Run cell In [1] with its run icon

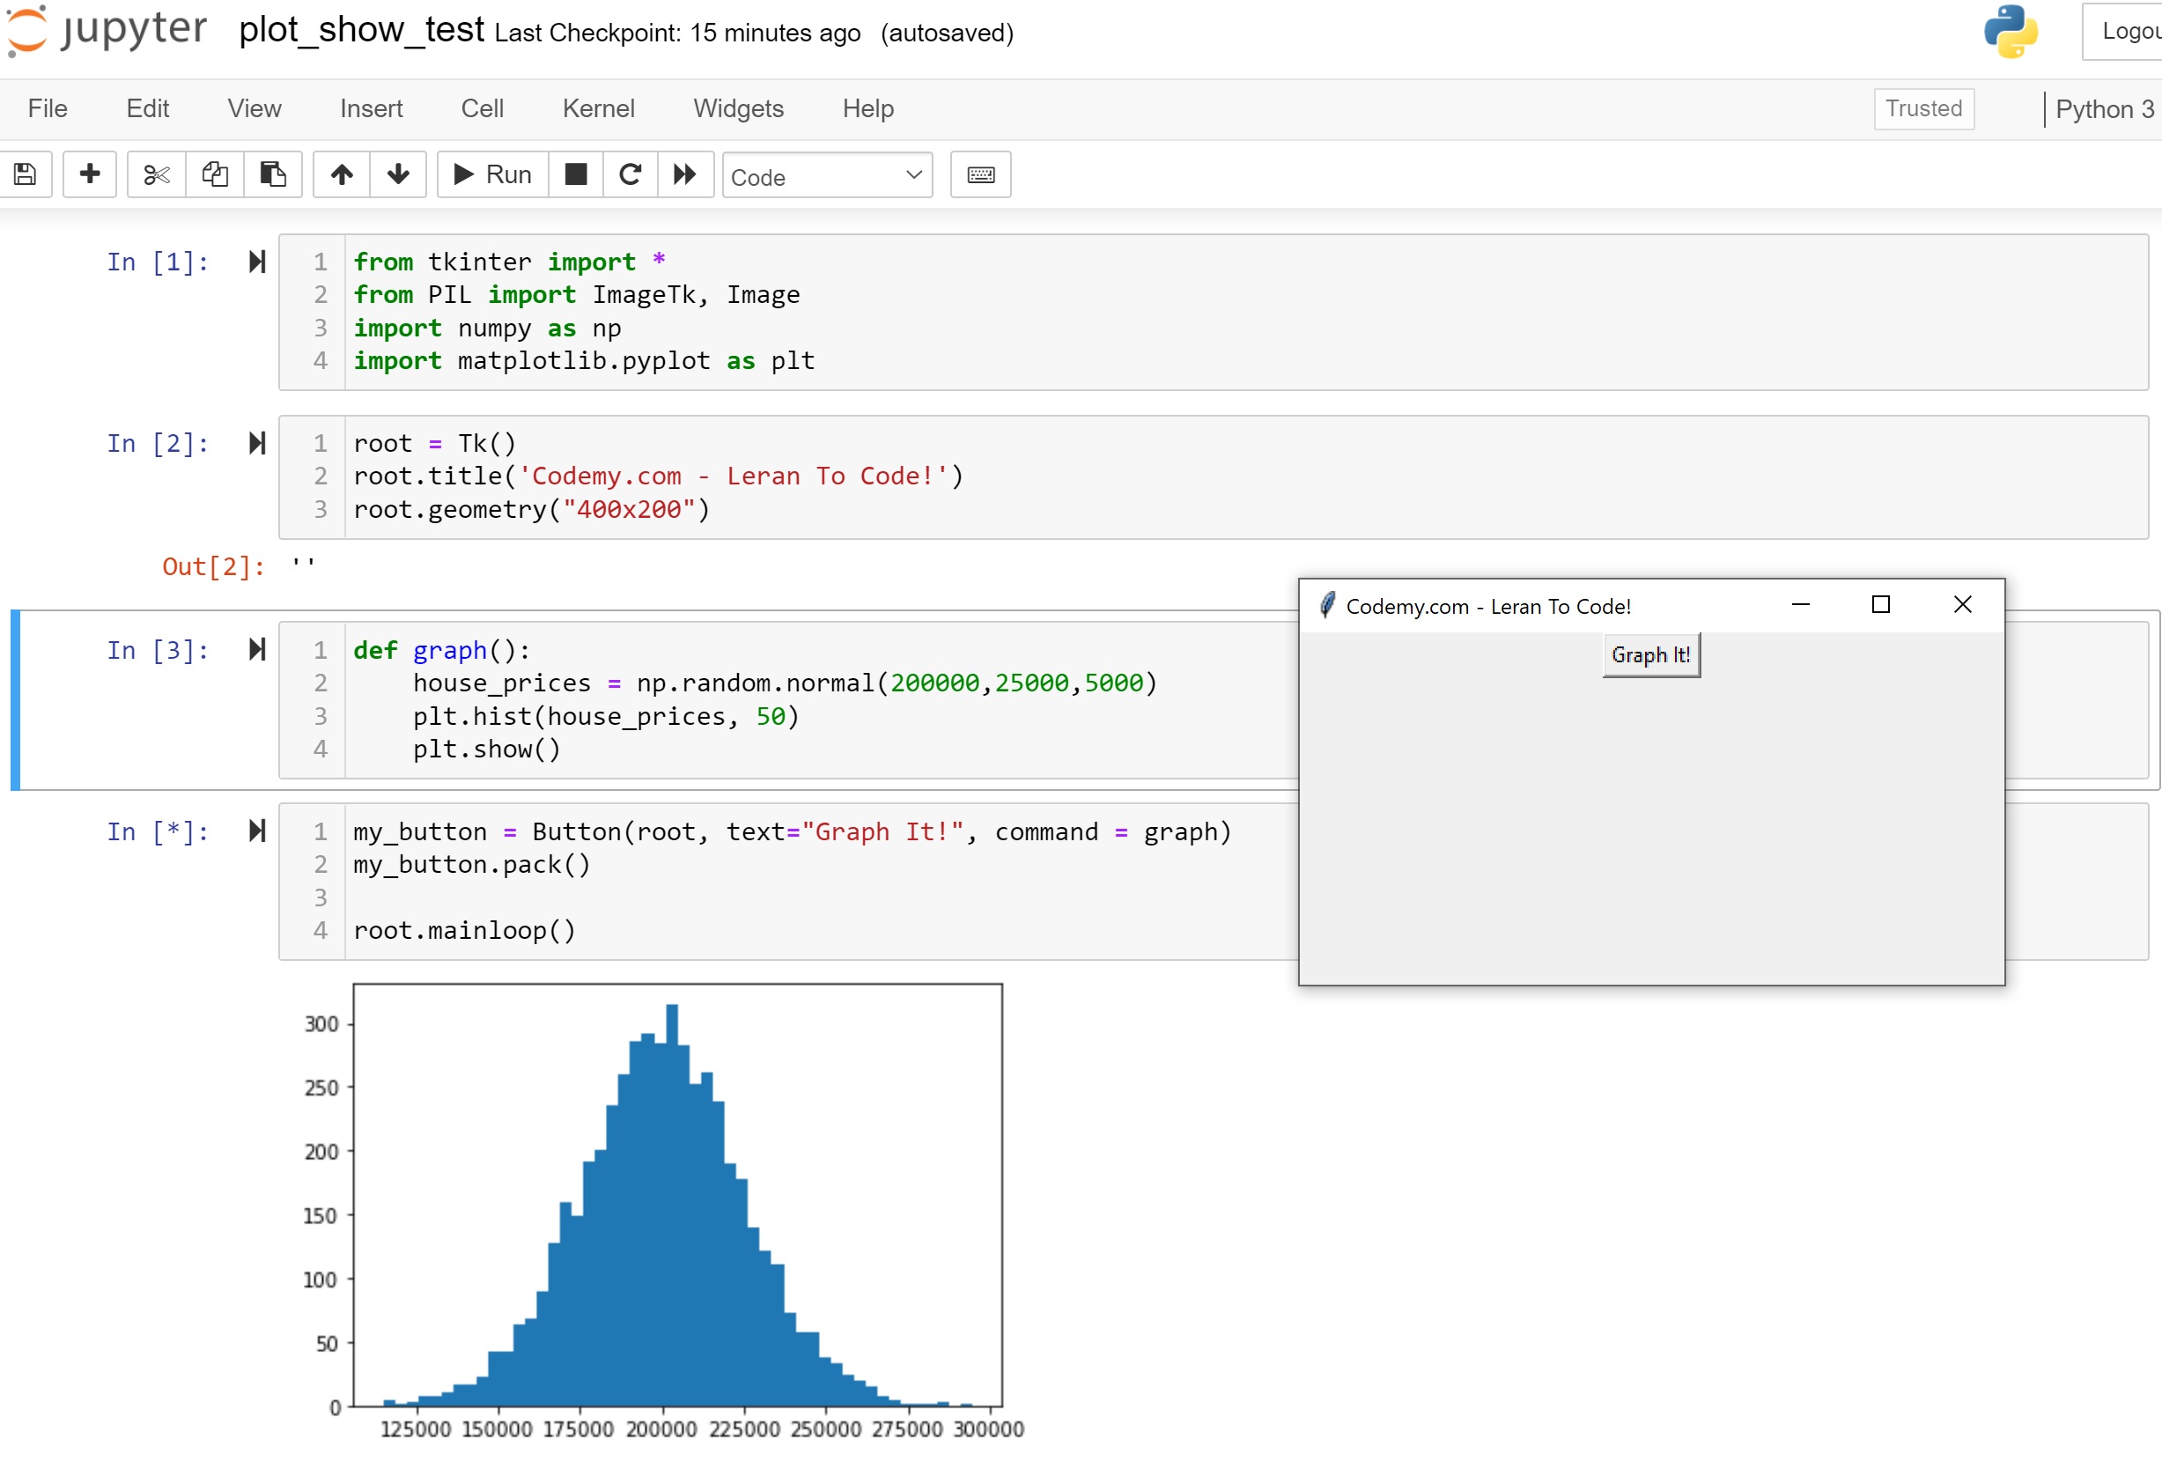point(258,262)
